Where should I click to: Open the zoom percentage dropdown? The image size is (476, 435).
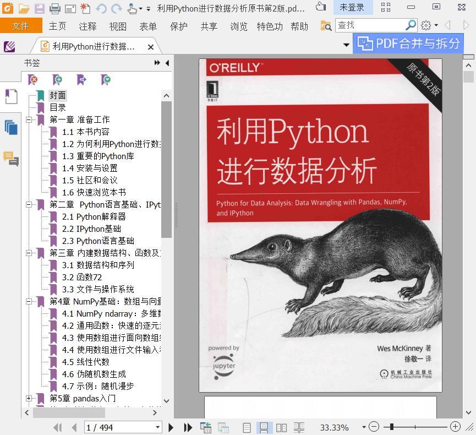(x=364, y=427)
